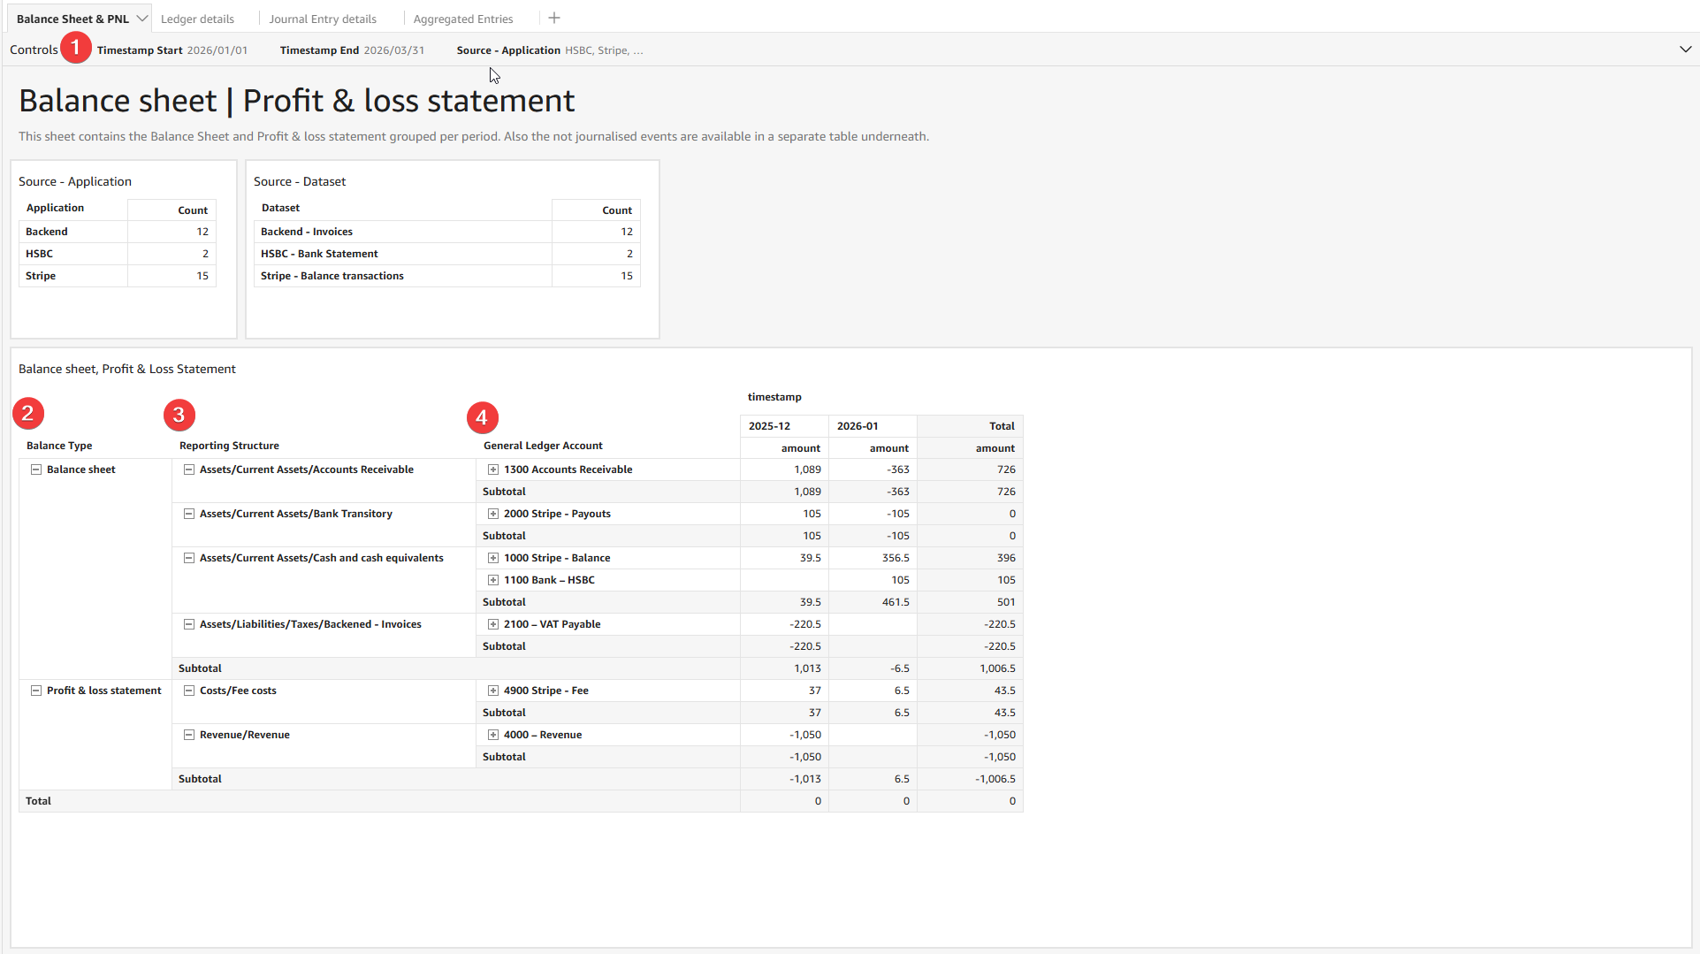Collapse the Revenue/Revenue structure
This screenshot has height=954, width=1700.
click(189, 735)
